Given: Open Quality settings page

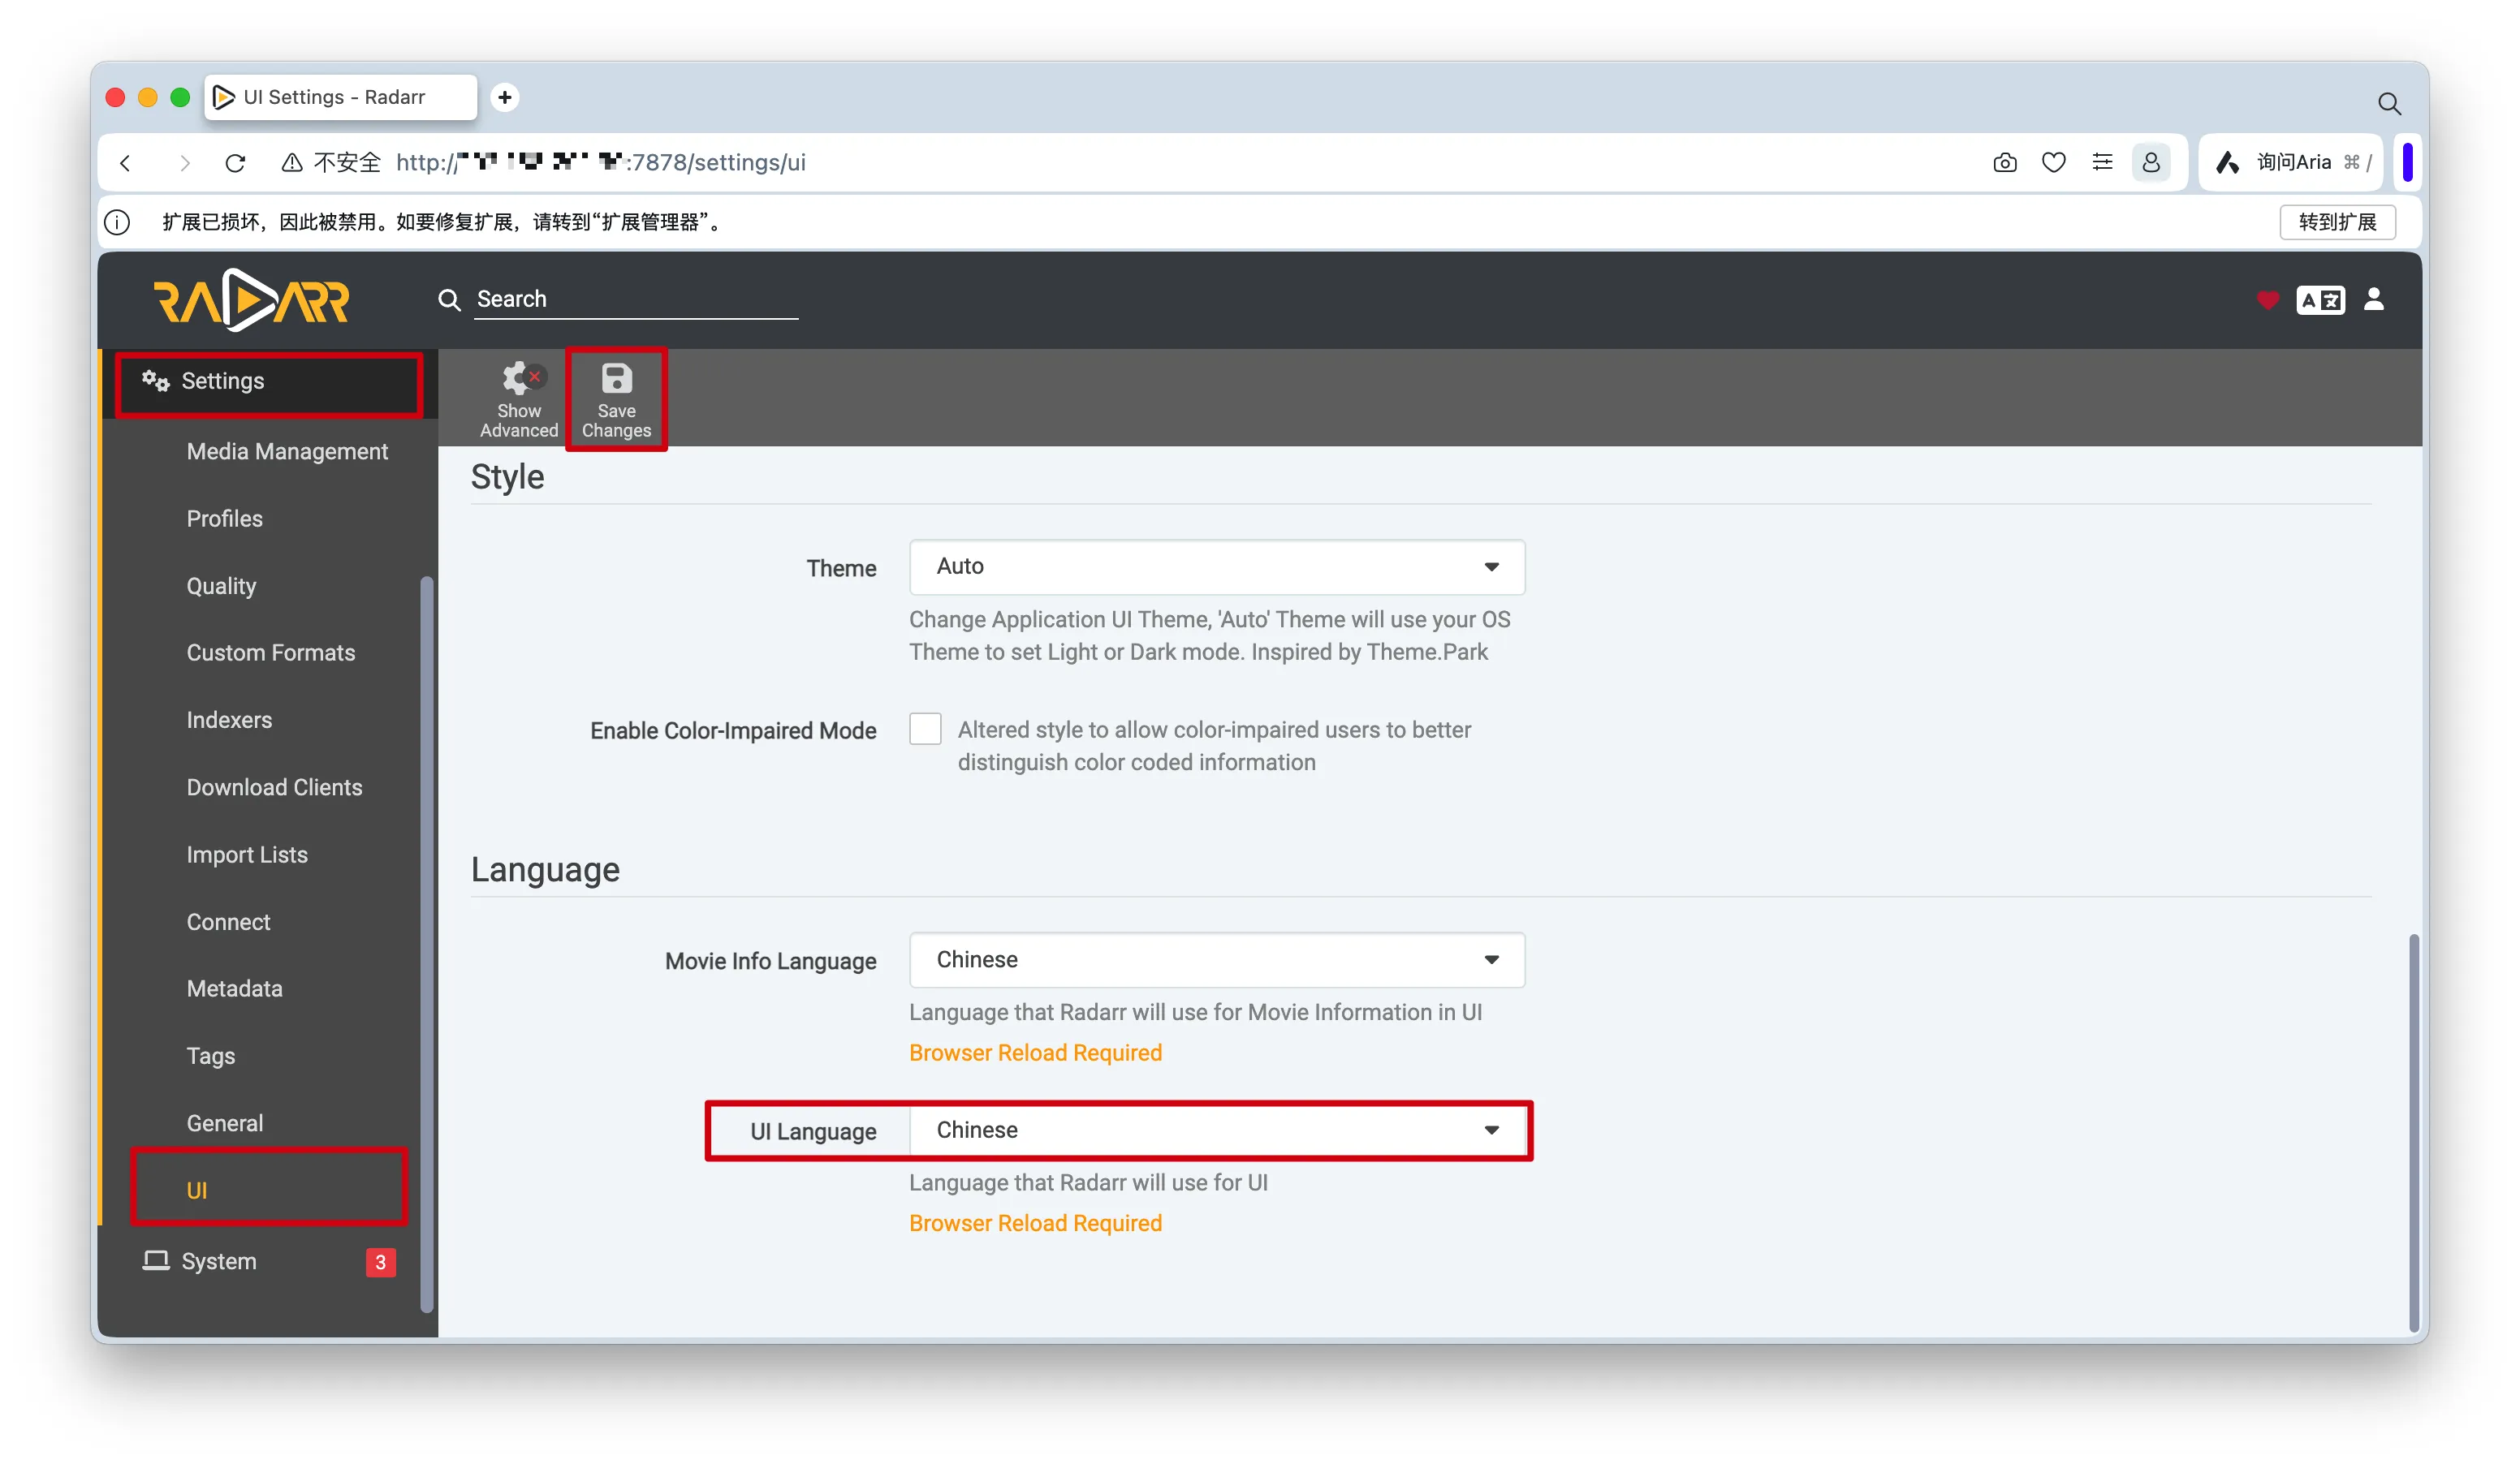Looking at the screenshot, I should [221, 586].
